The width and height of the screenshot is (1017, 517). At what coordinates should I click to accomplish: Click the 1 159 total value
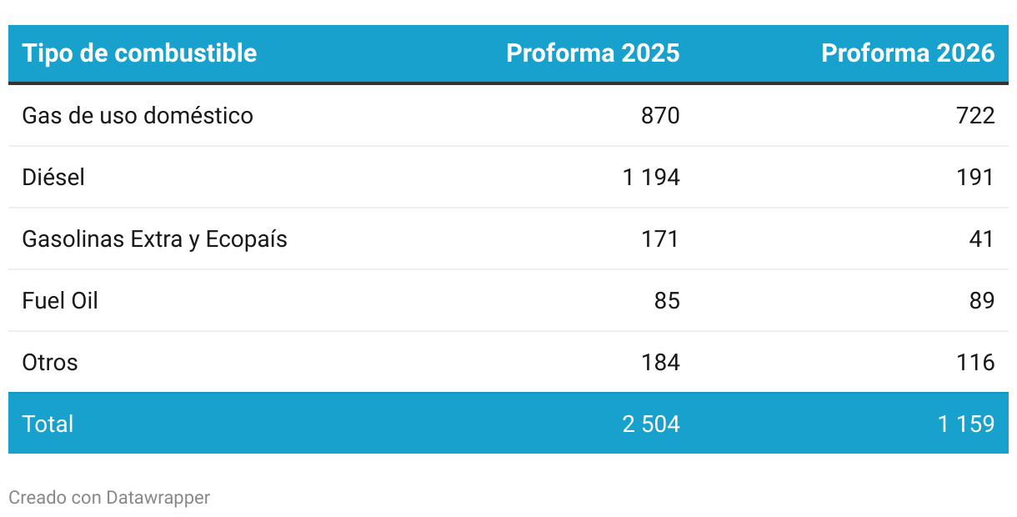966,424
